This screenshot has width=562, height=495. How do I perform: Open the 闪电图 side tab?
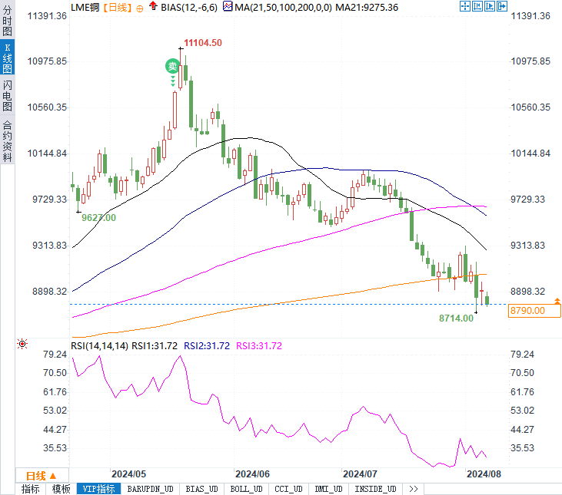click(x=7, y=95)
